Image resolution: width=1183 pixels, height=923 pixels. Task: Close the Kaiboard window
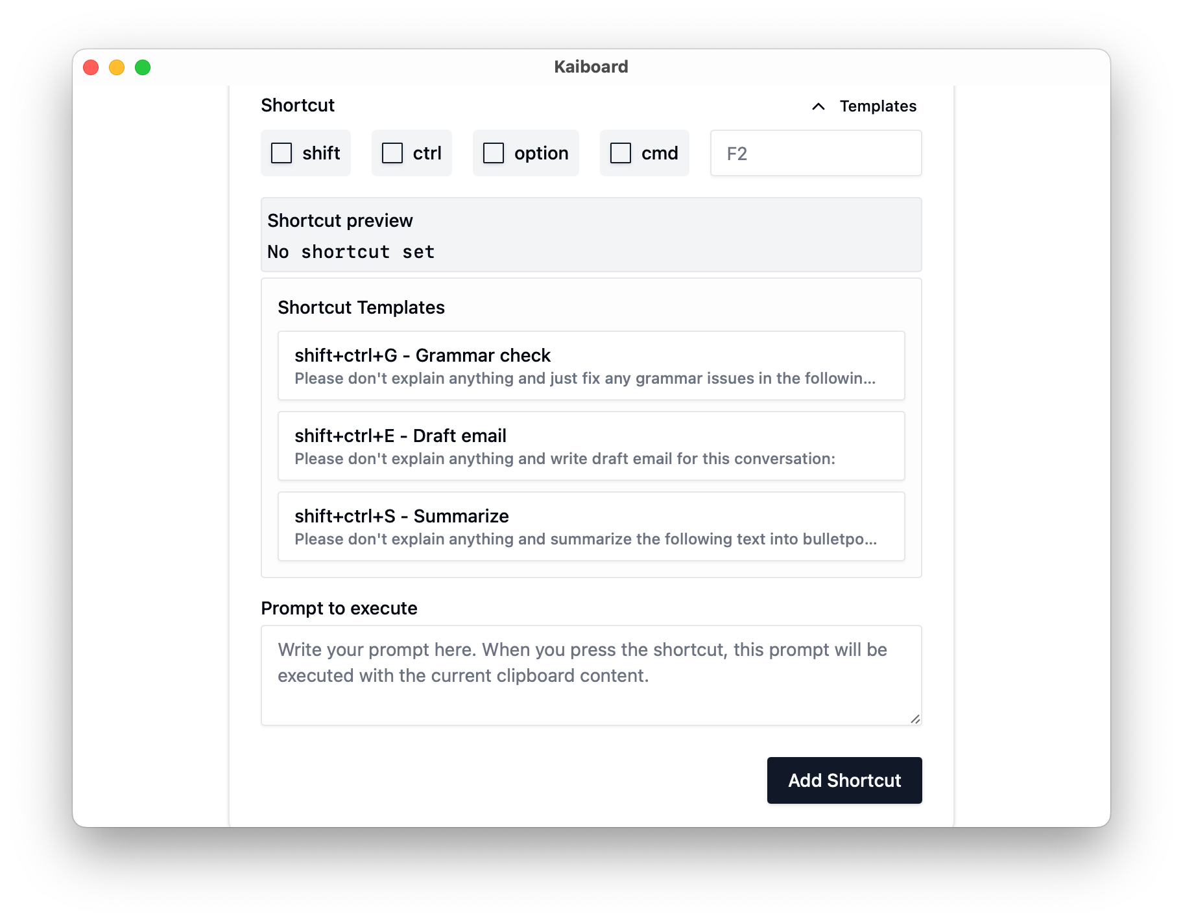tap(91, 67)
